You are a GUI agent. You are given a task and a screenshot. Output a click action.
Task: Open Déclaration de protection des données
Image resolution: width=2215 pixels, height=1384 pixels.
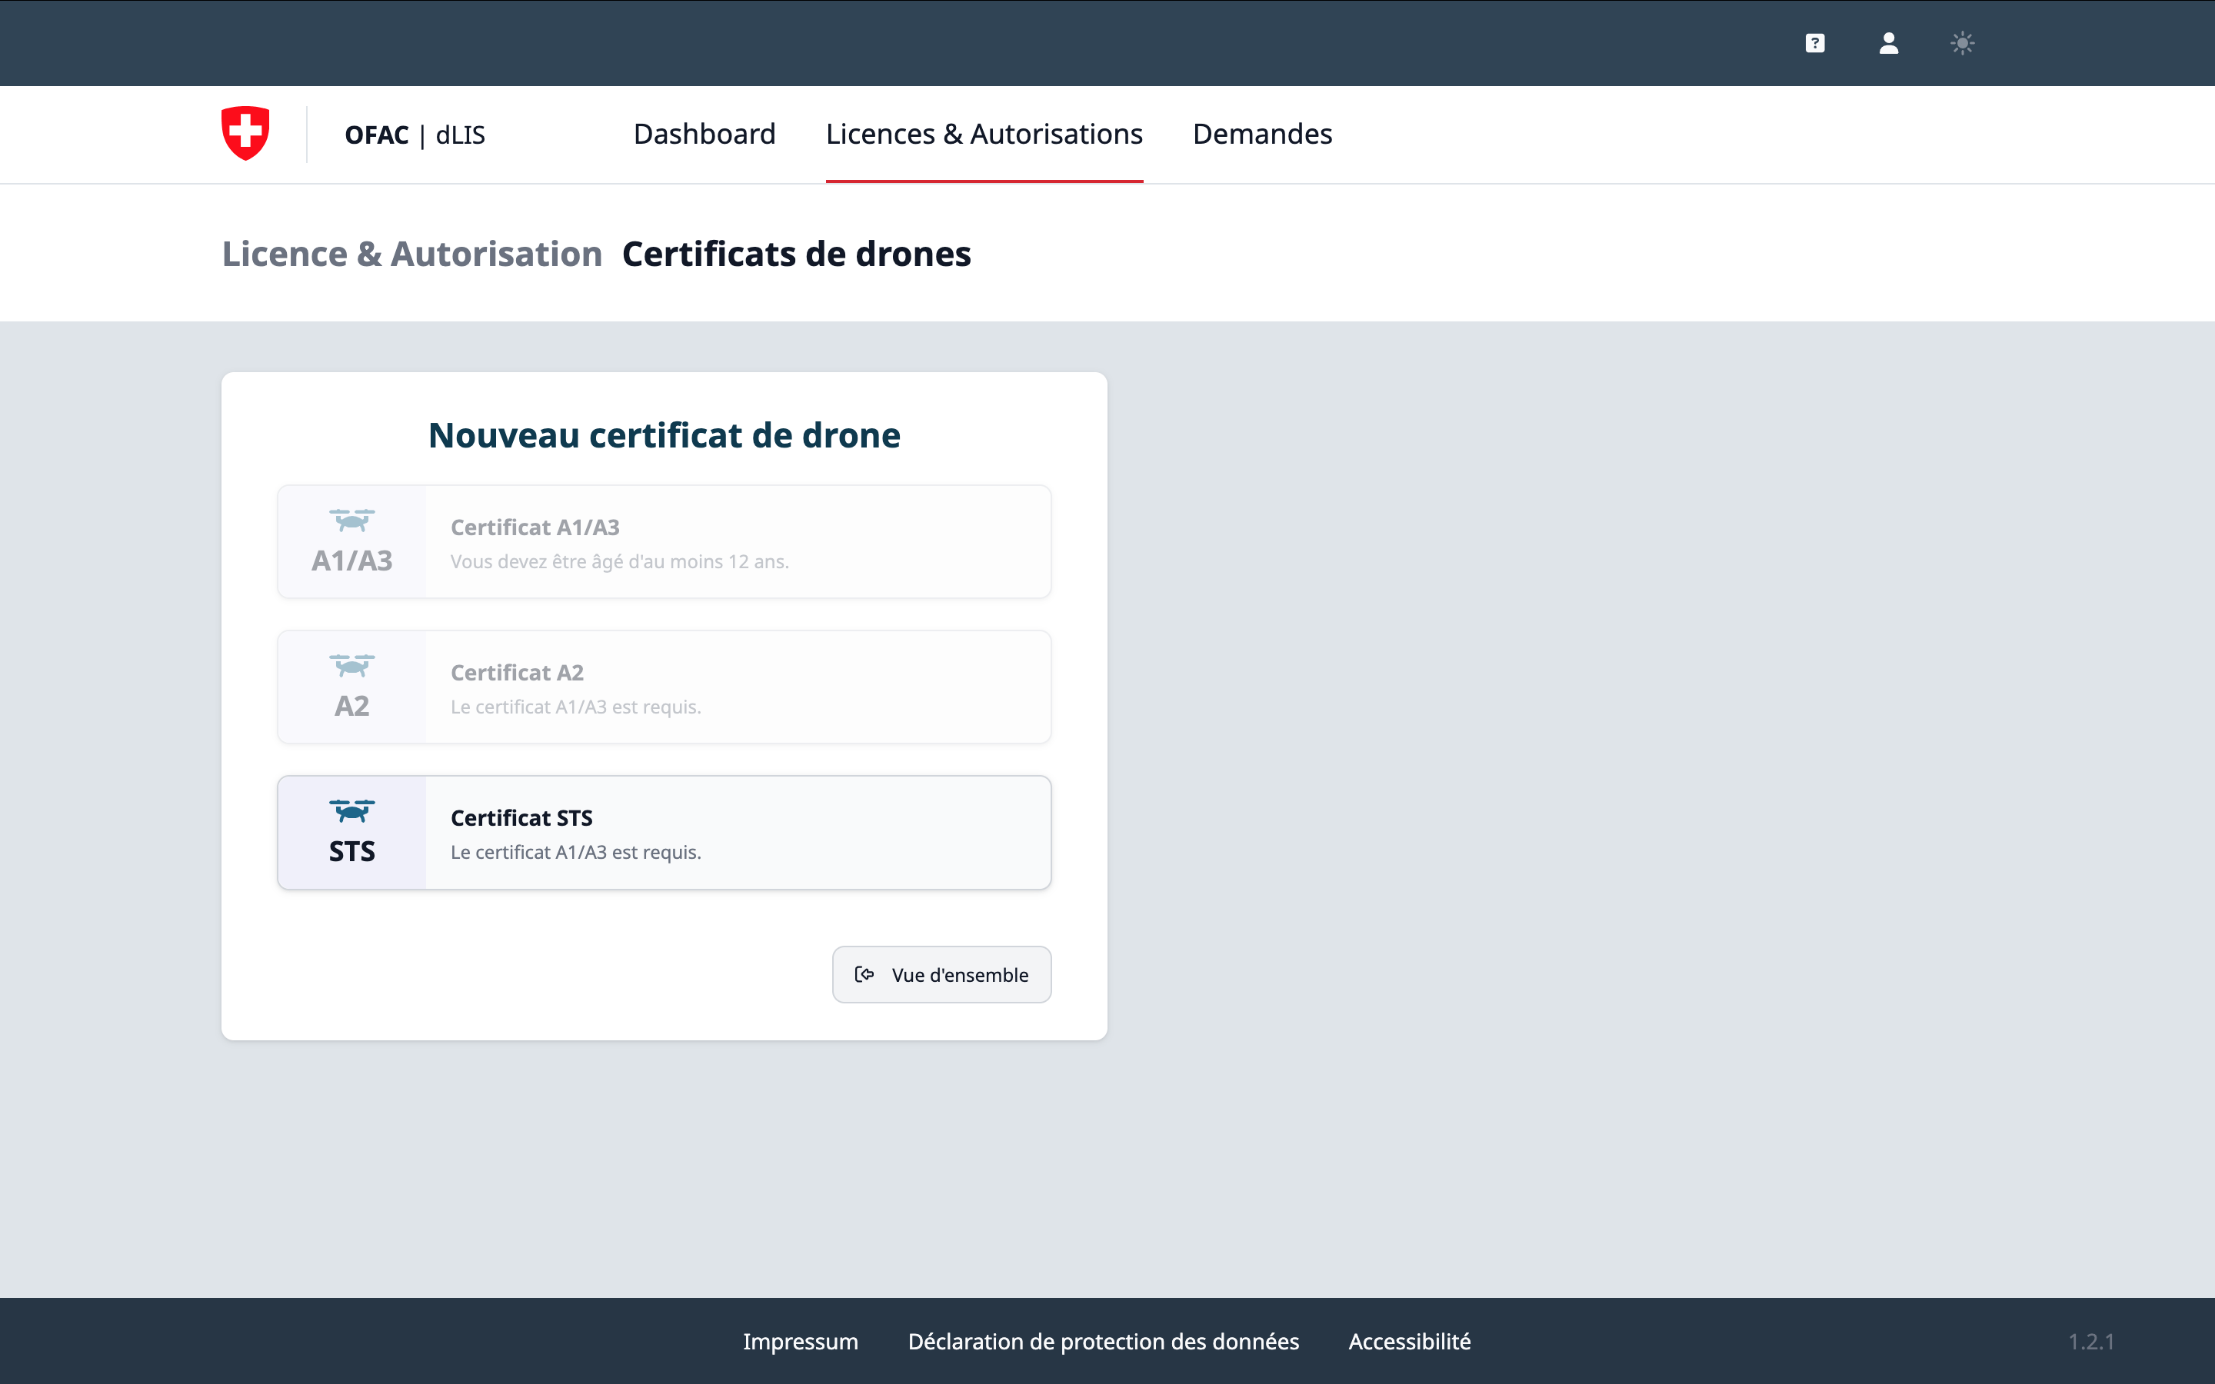[1103, 1341]
